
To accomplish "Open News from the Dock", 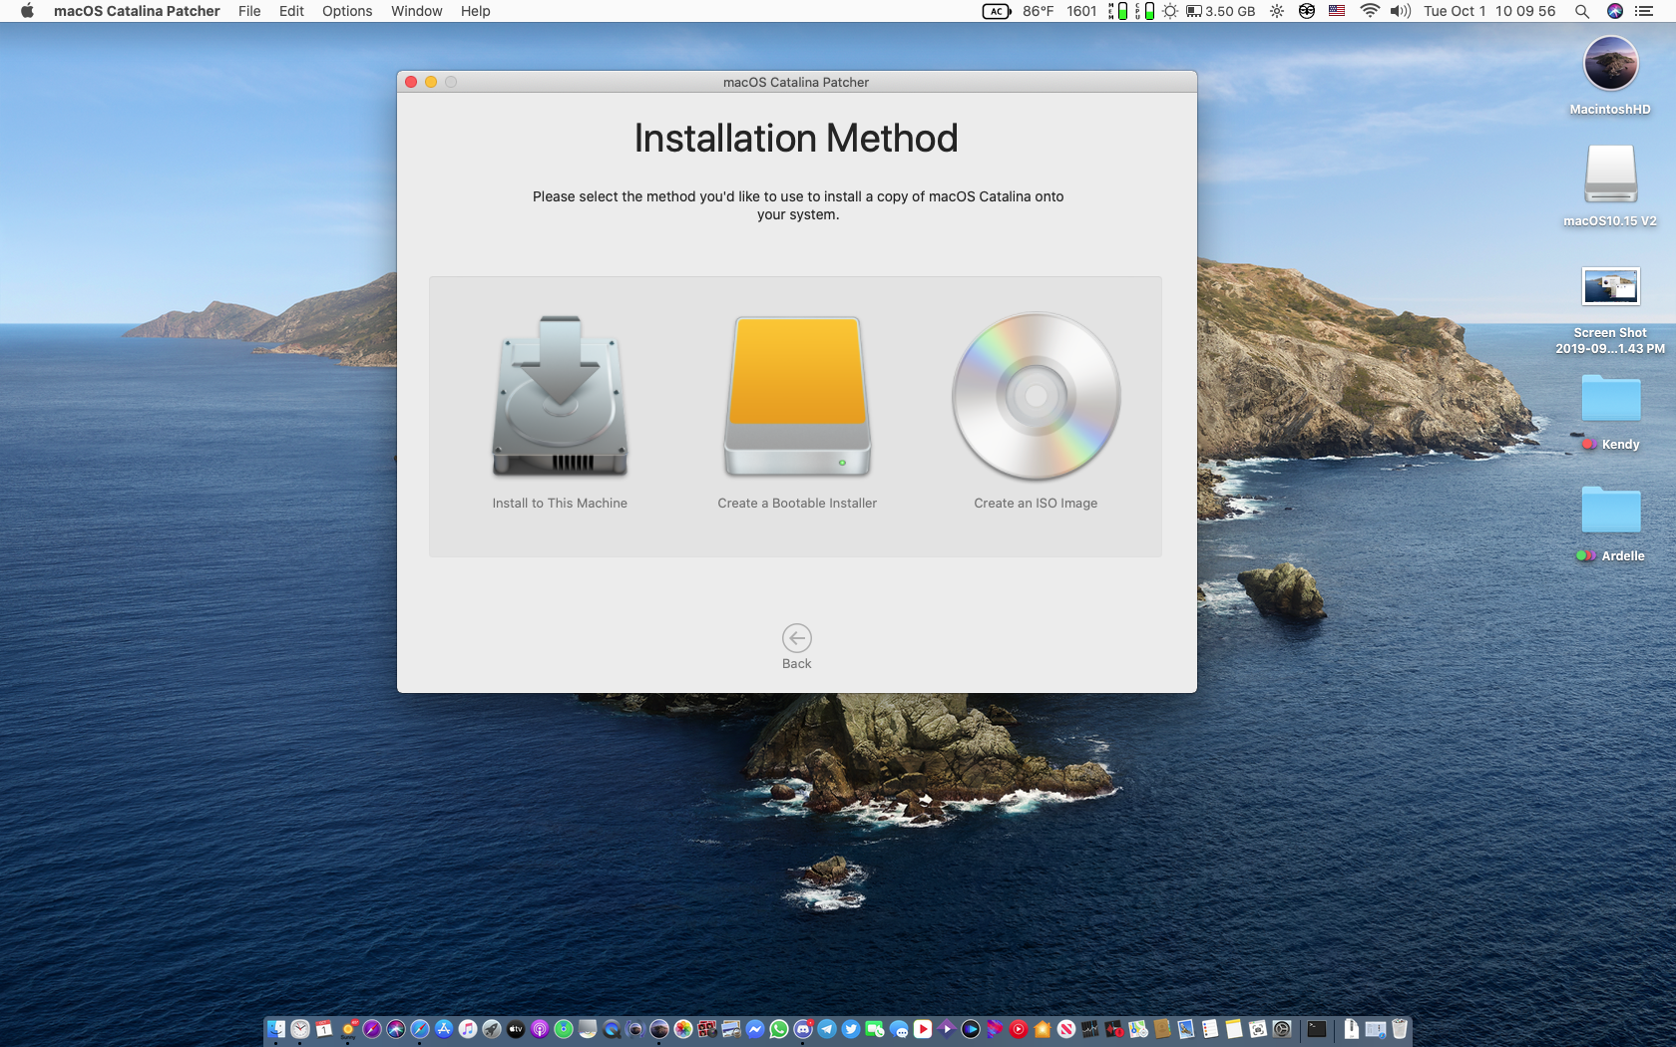I will click(1066, 1029).
